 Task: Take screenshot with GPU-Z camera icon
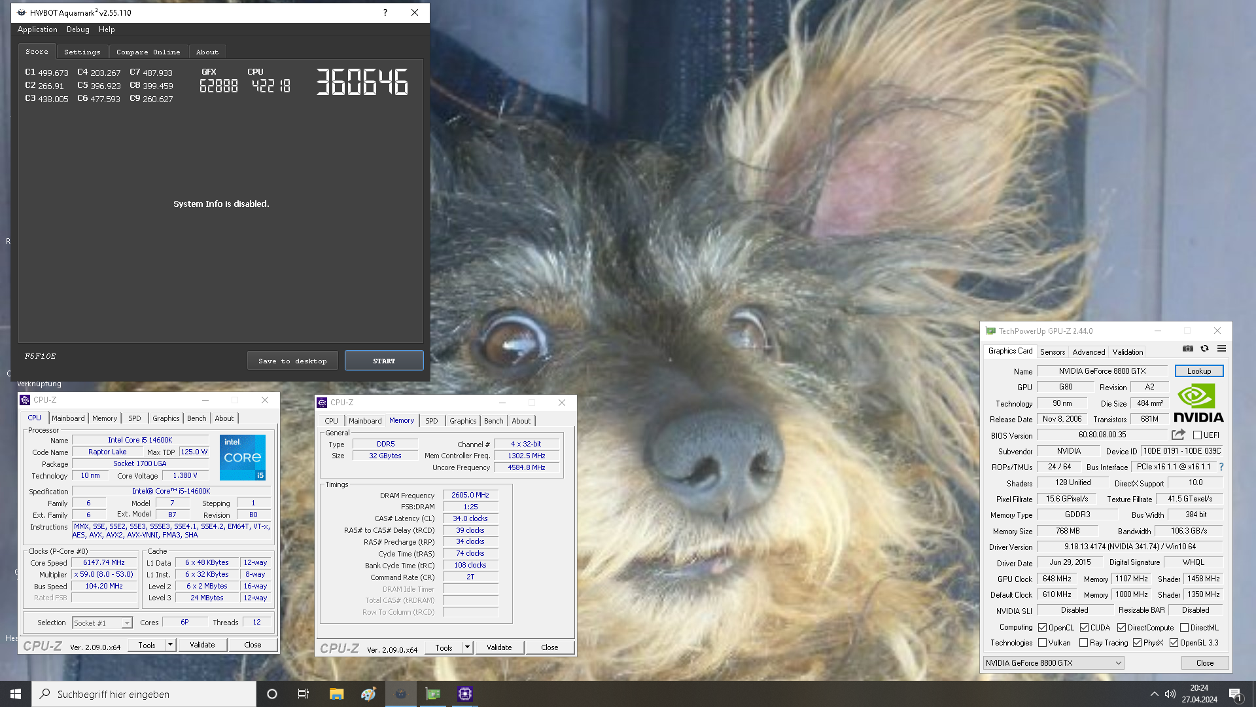click(x=1188, y=349)
